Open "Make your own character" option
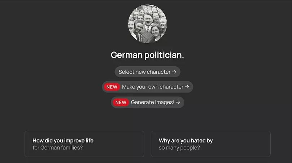Viewport: 292px width, 163px height. click(x=147, y=87)
